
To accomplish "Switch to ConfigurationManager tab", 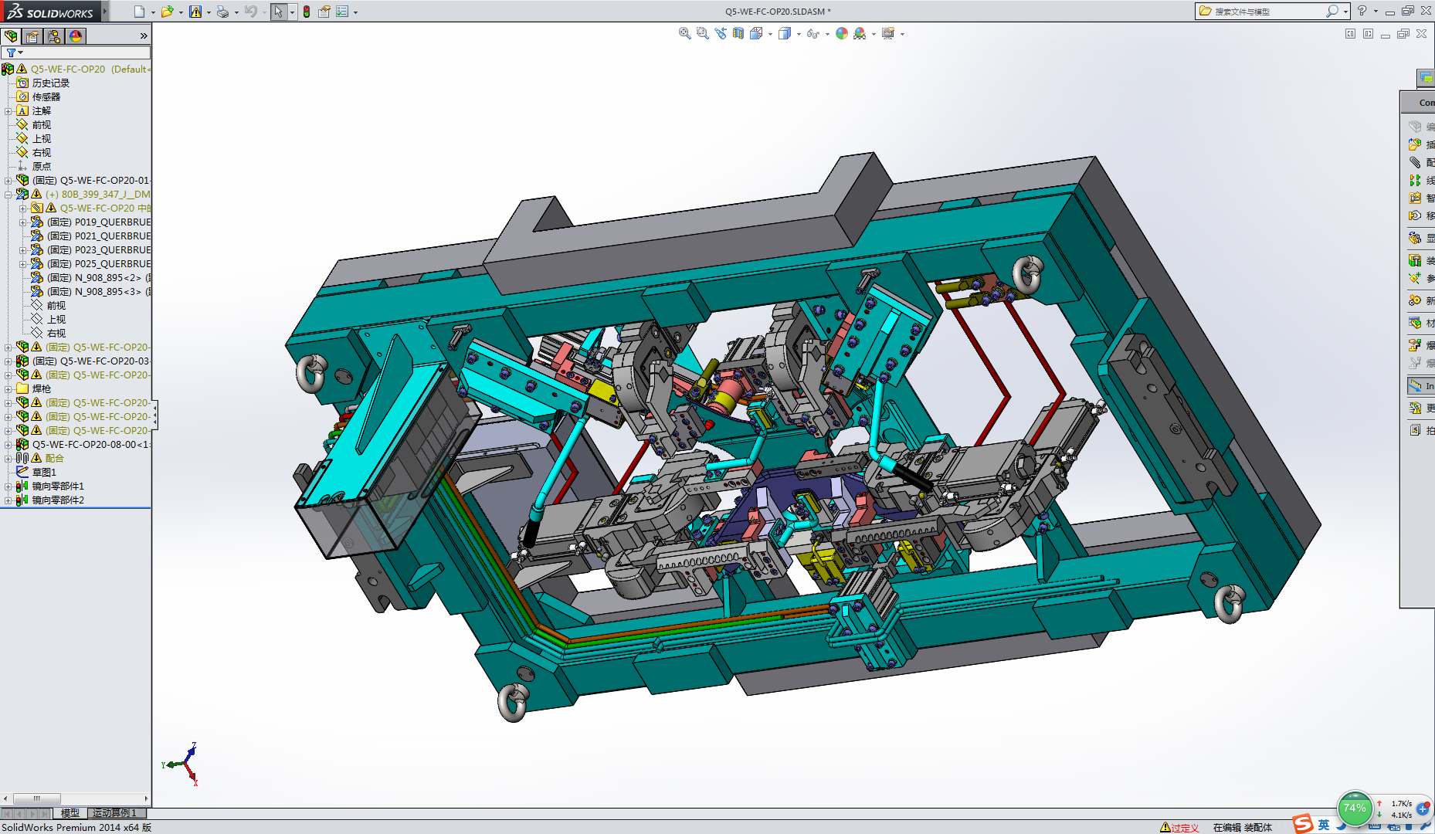I will (54, 36).
